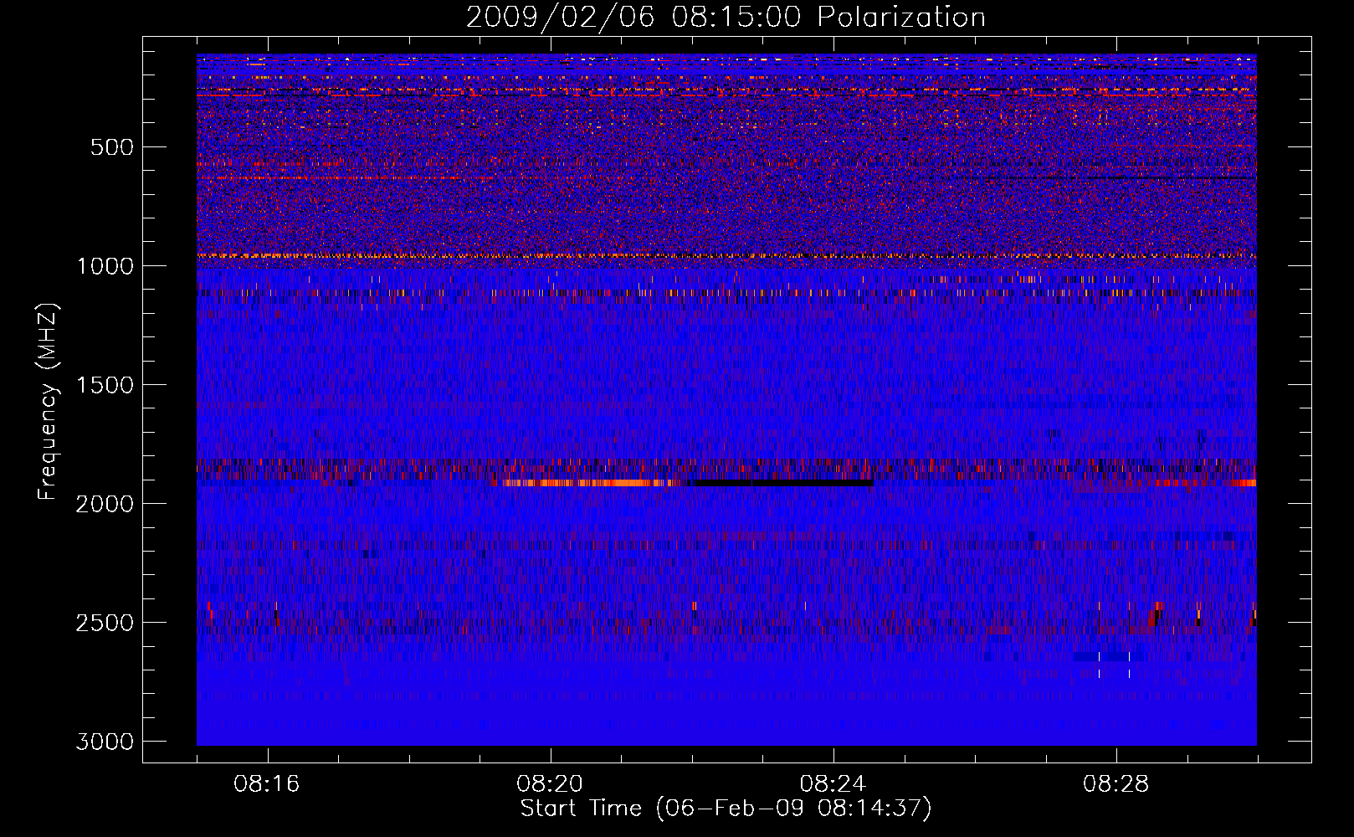This screenshot has width=1354, height=837.
Task: Click the 2500 frequency tick label
Action: pyautogui.click(x=105, y=623)
